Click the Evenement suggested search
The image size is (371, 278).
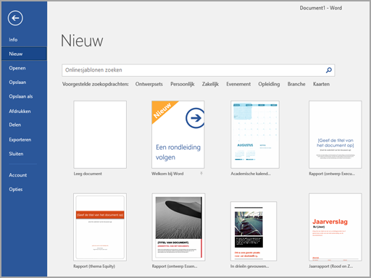pyautogui.click(x=238, y=84)
